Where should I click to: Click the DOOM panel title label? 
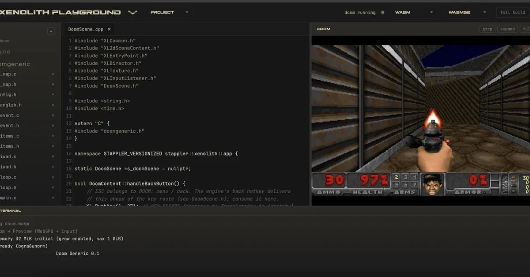point(323,29)
